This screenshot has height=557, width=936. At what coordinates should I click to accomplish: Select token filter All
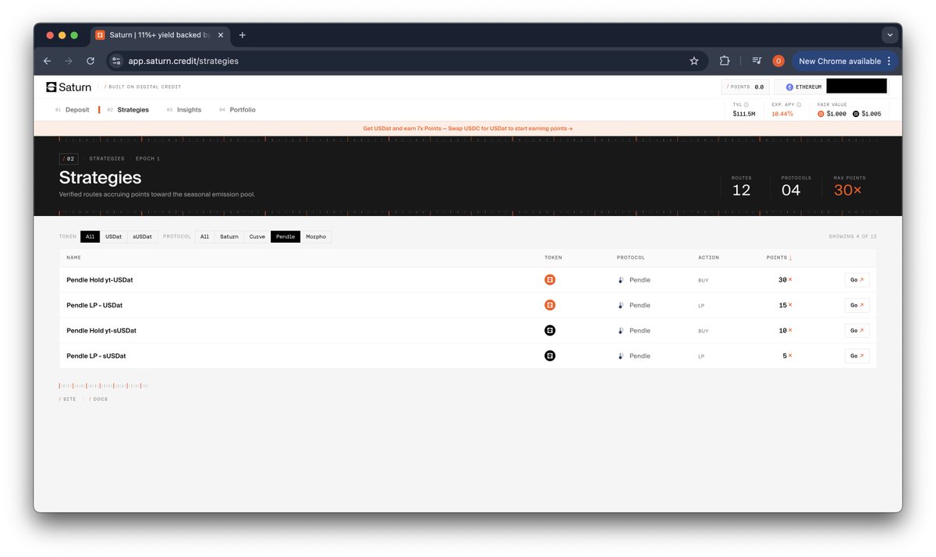[90, 236]
